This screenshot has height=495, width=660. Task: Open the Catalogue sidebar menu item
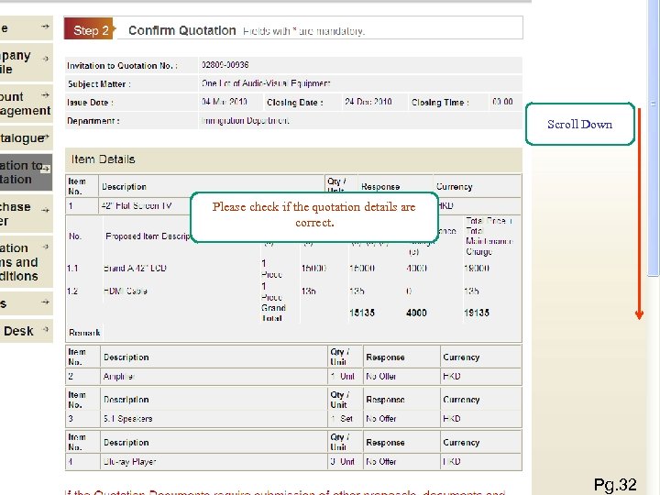click(26, 138)
